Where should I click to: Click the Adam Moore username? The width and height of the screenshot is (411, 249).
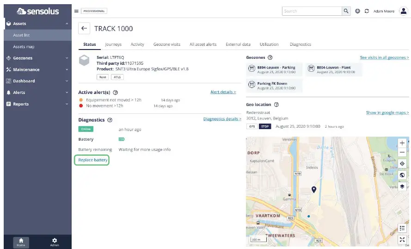384,11
